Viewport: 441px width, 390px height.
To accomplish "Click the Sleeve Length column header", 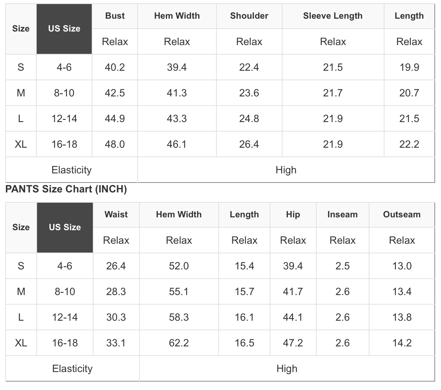I will (333, 16).
